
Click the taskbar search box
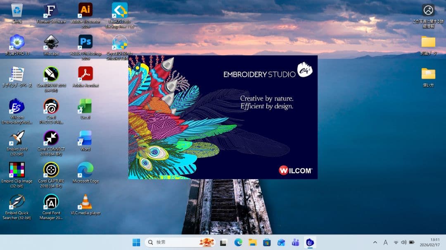(180, 242)
